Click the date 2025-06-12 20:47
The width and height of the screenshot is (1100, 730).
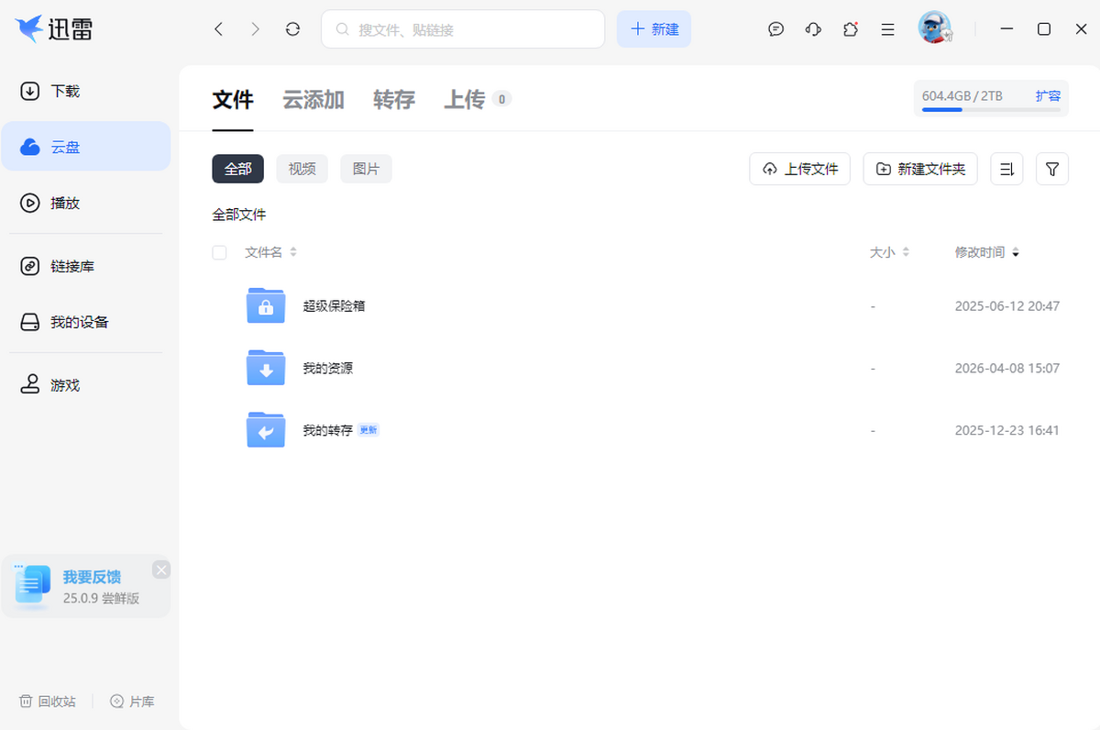click(1006, 305)
